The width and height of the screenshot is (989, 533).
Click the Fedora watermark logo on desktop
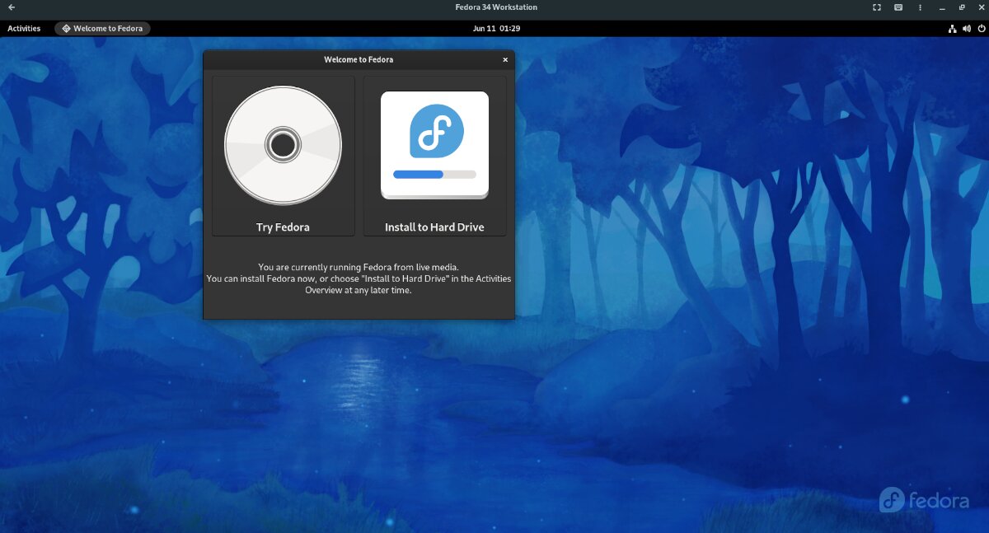(x=923, y=500)
